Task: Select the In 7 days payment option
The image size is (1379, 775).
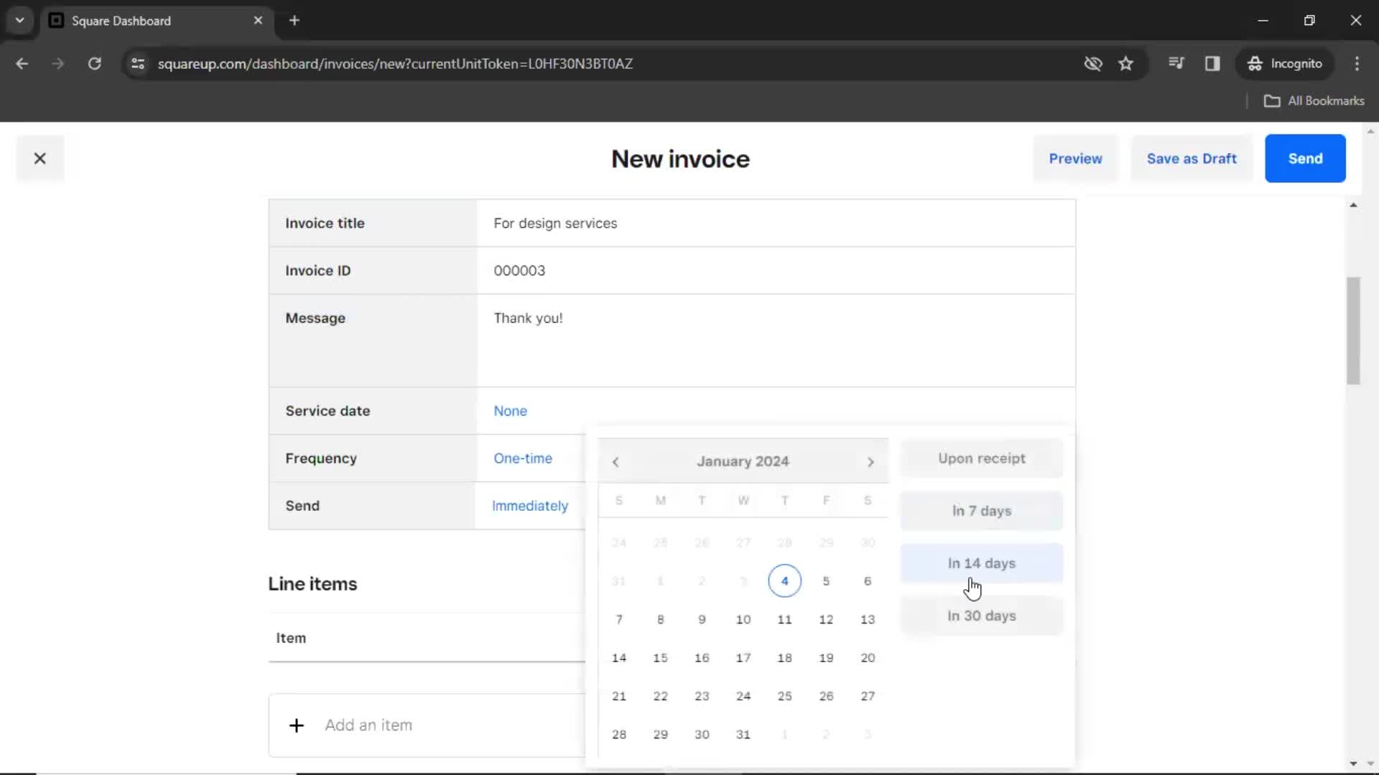Action: click(982, 510)
